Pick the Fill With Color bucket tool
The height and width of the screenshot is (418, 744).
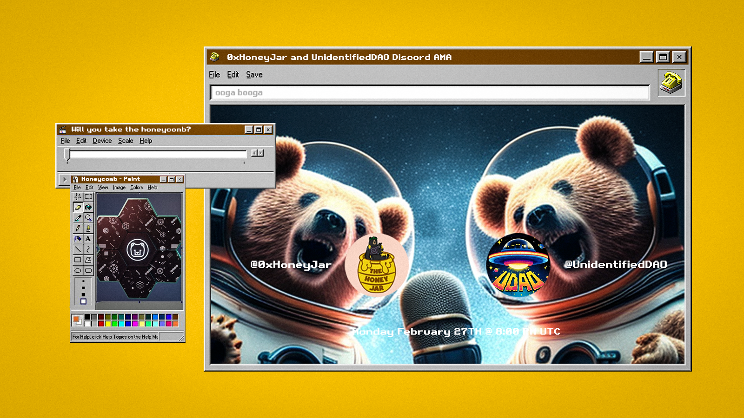click(88, 207)
